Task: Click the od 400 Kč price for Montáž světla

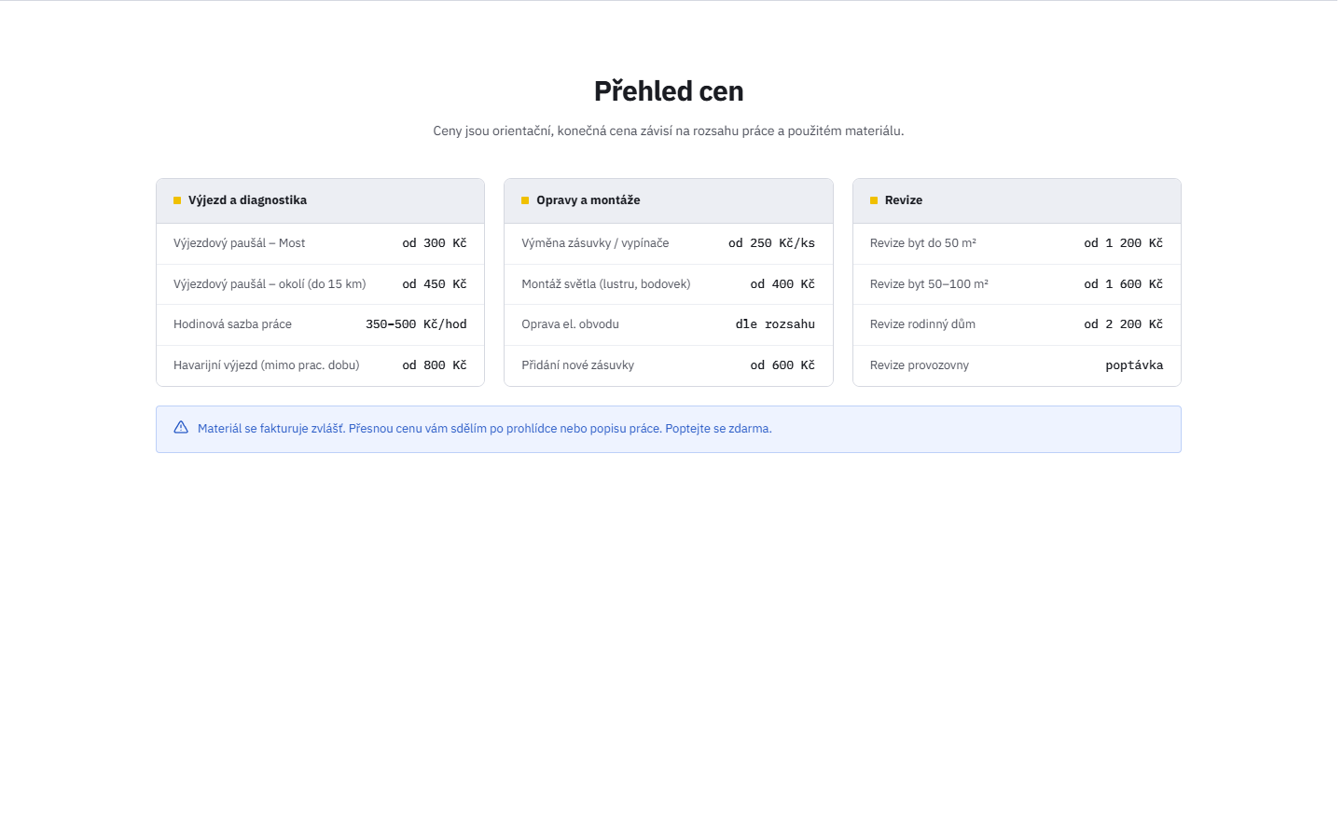Action: point(782,284)
